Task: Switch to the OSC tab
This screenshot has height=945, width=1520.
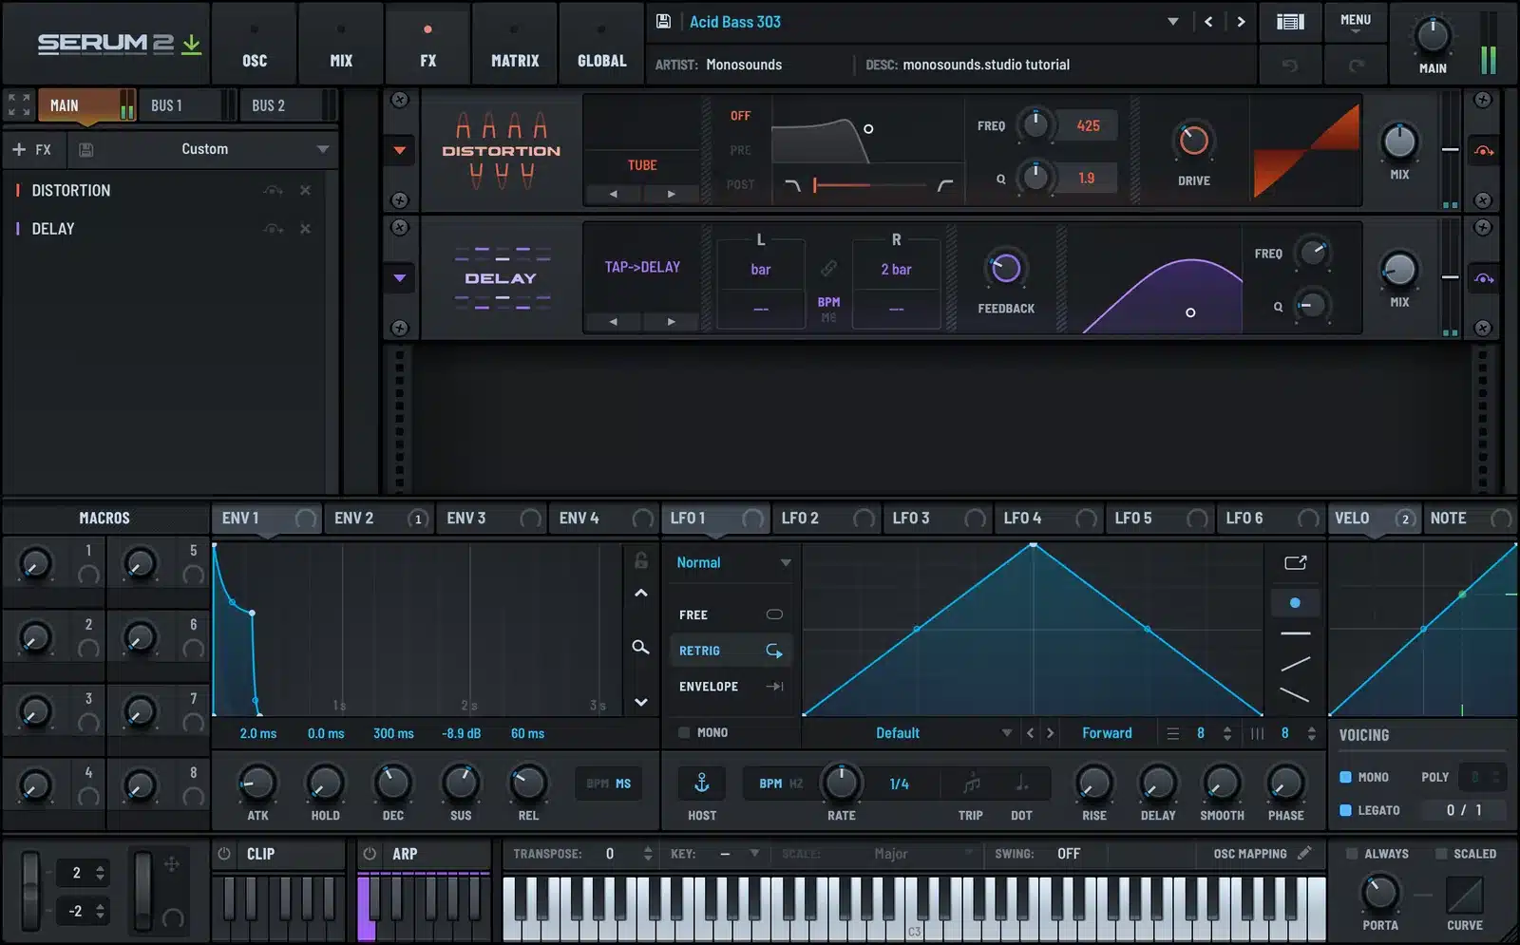Action: point(255,45)
